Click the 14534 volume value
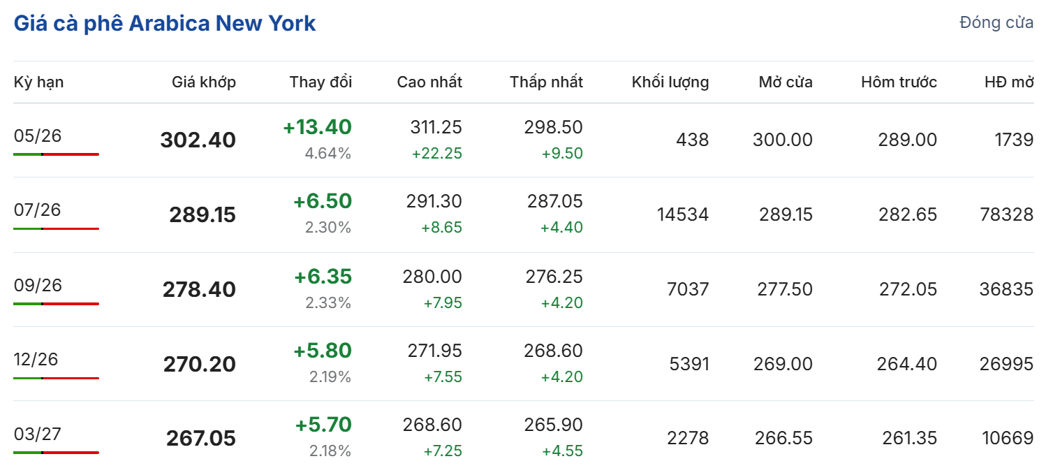The height and width of the screenshot is (475, 1053). coord(682,214)
